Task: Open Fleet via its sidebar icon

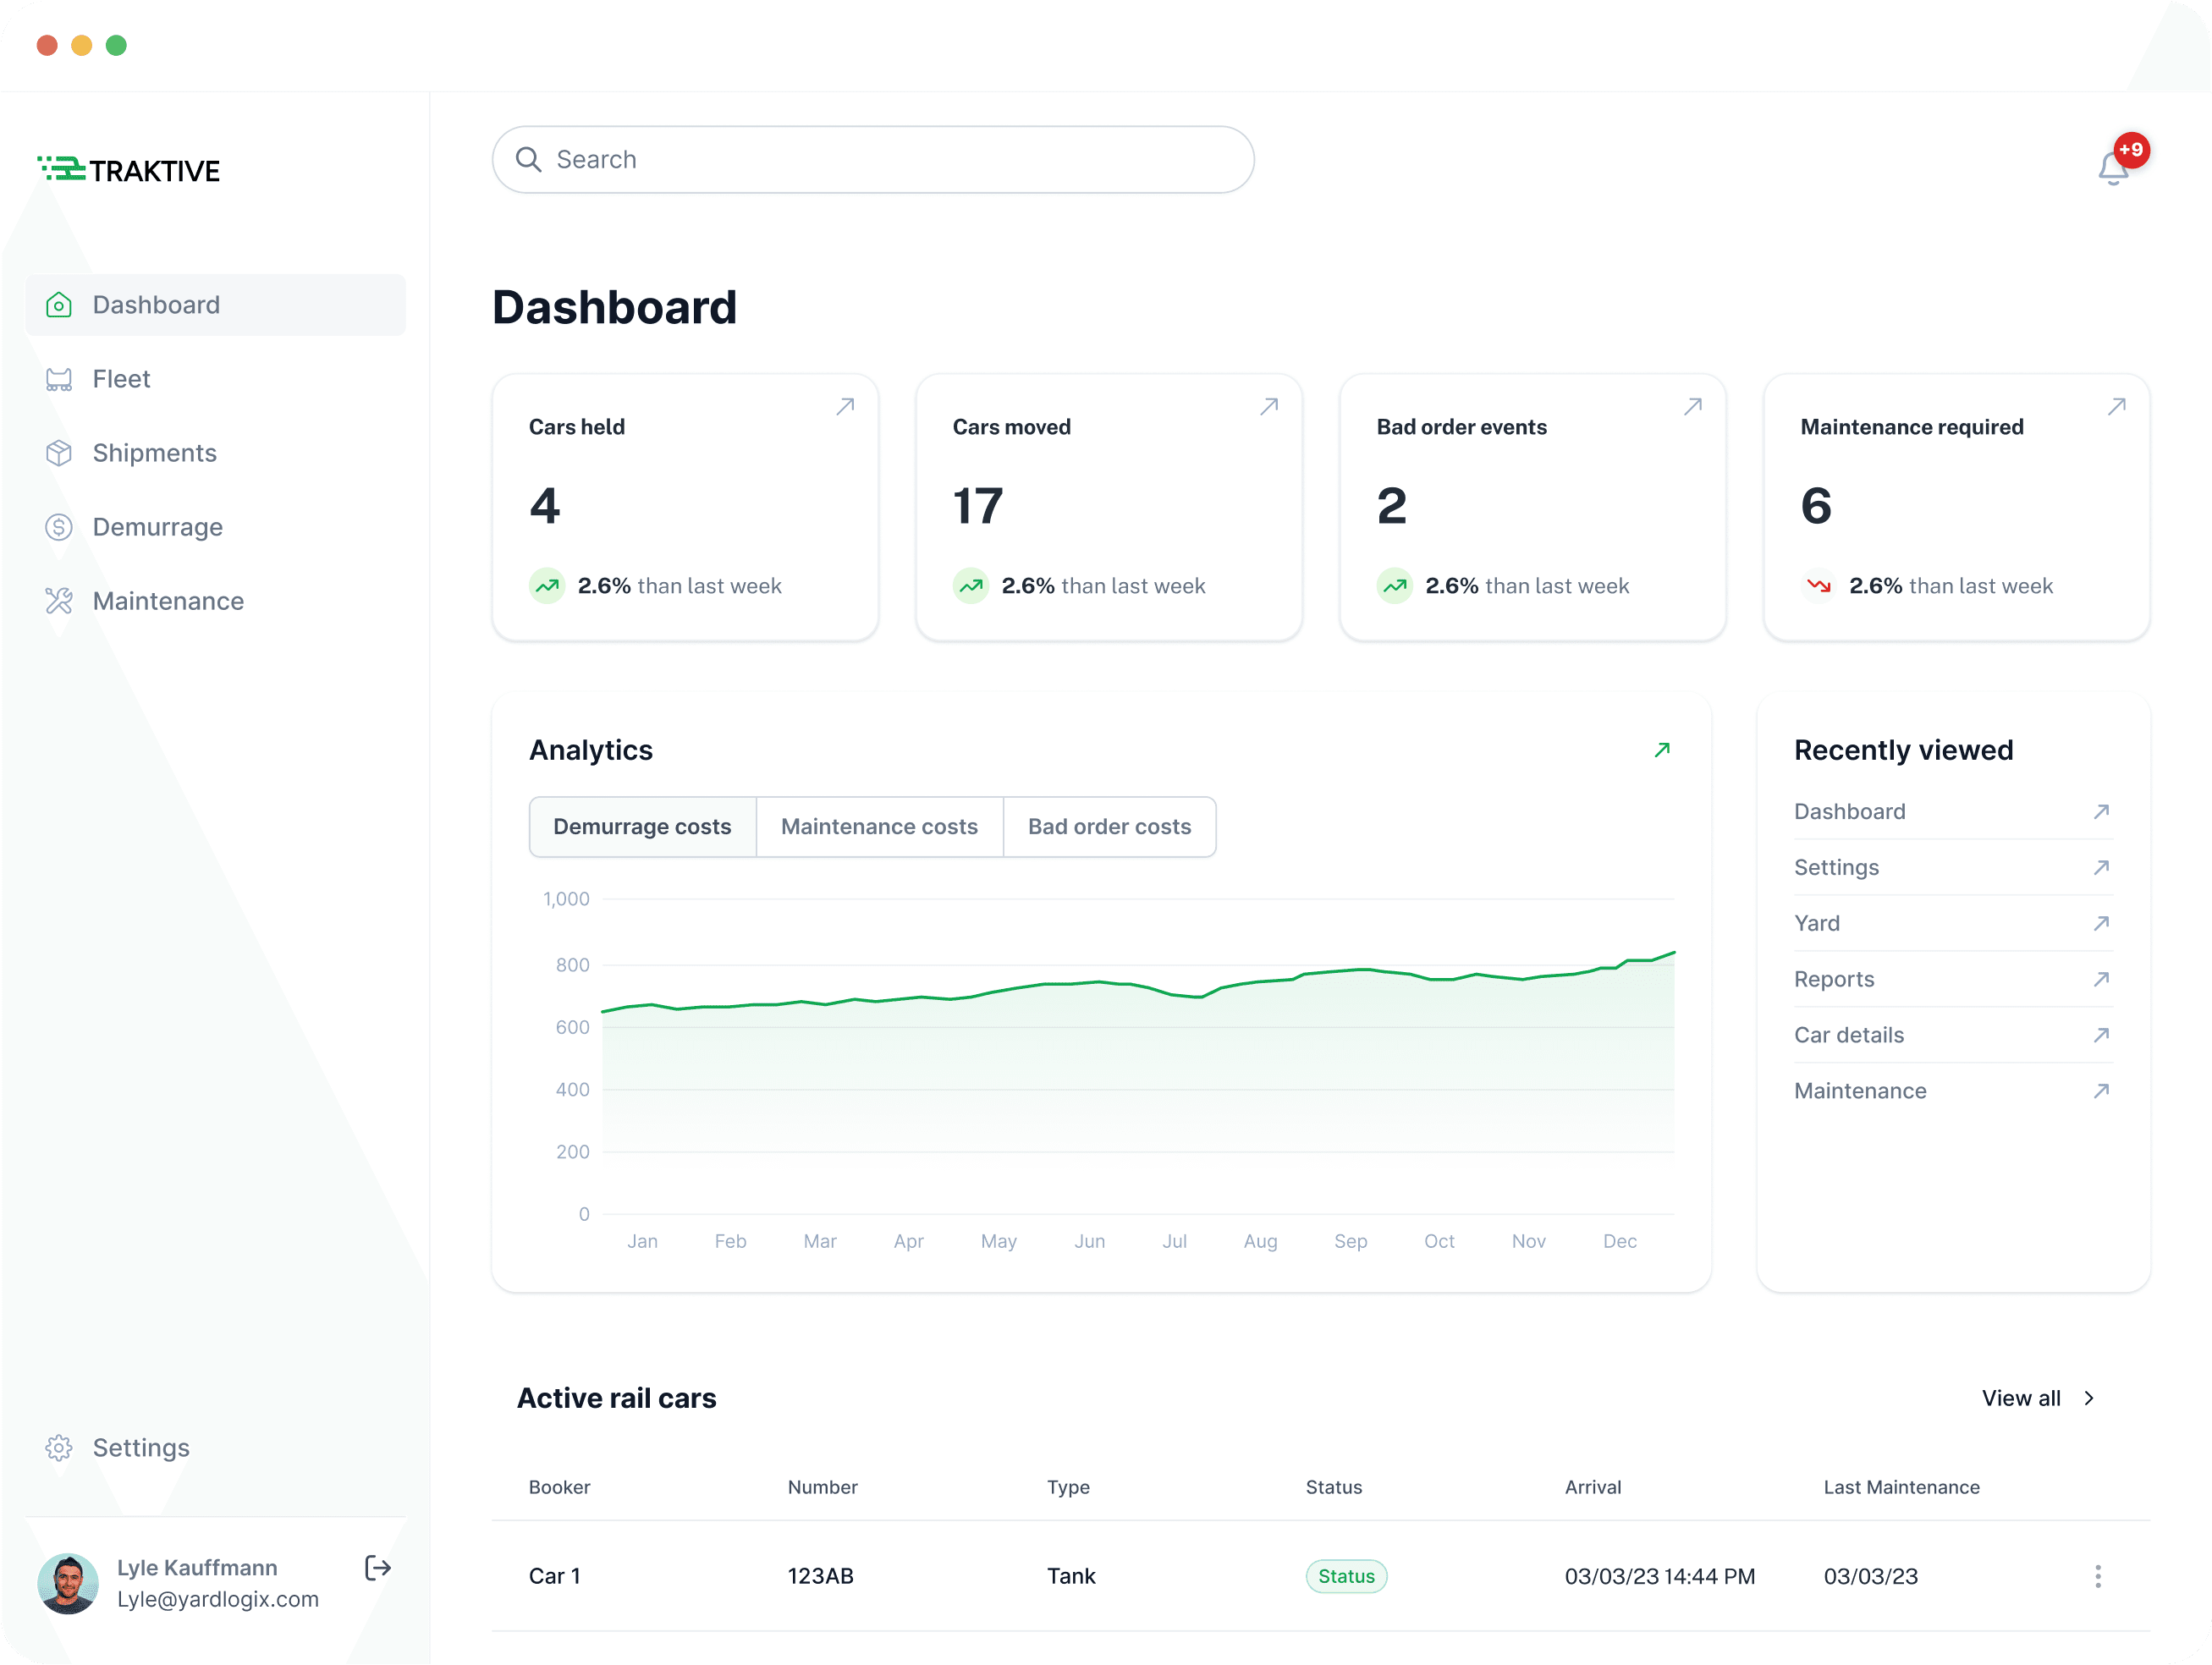Action: tap(59, 379)
